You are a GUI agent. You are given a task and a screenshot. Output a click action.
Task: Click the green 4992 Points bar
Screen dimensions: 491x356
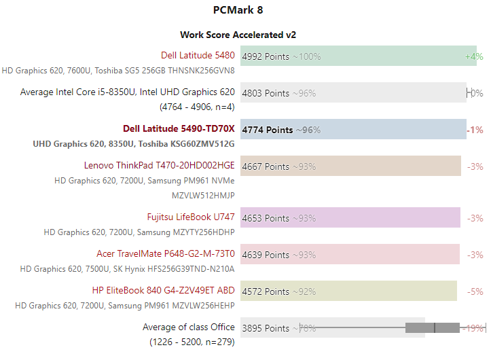click(x=358, y=56)
